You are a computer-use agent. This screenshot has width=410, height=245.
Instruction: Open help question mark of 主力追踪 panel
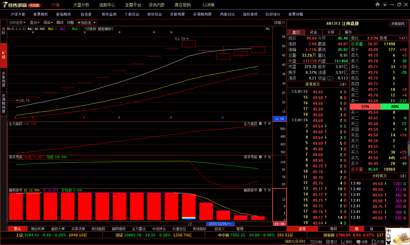coord(265,124)
